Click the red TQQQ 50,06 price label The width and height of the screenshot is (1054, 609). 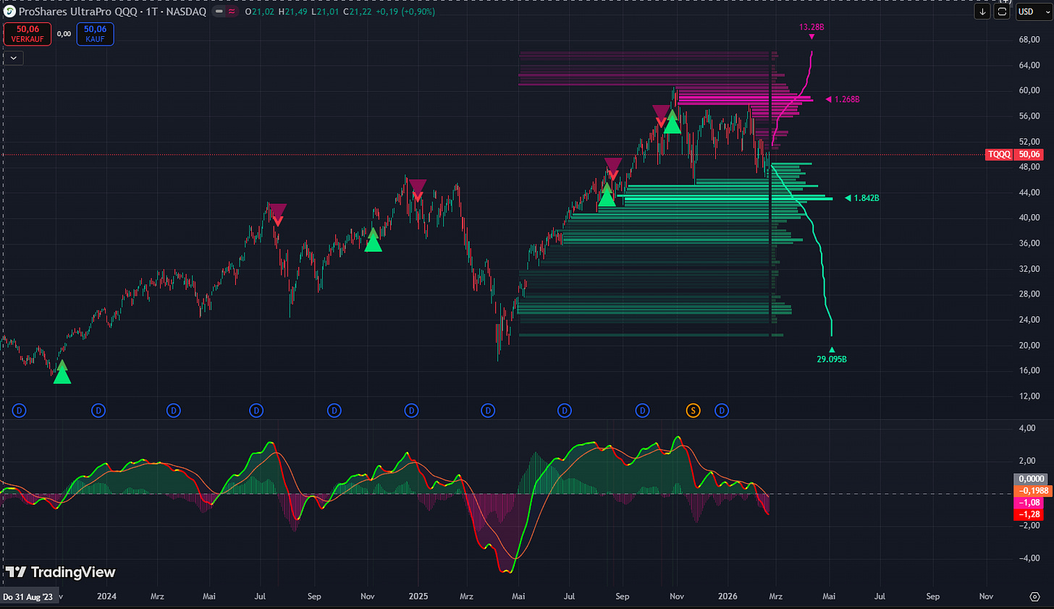click(x=1015, y=154)
